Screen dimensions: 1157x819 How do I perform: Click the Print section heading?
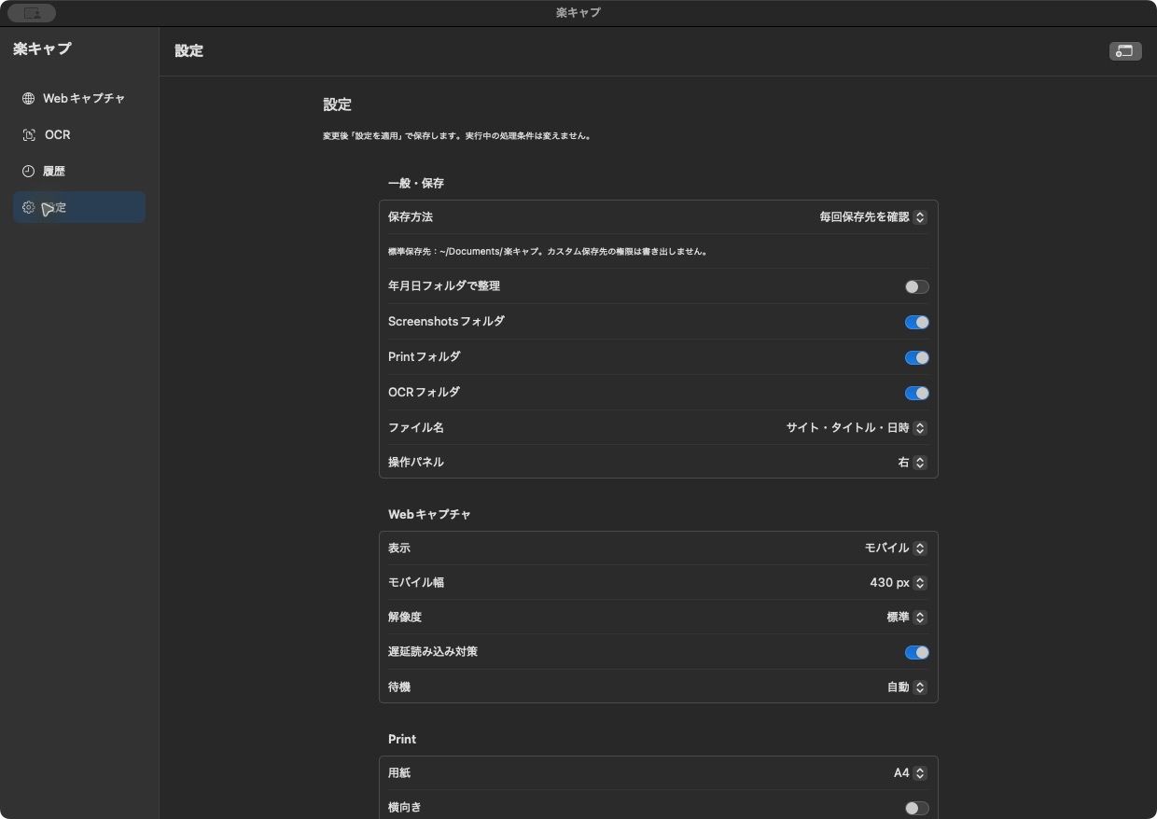point(402,740)
